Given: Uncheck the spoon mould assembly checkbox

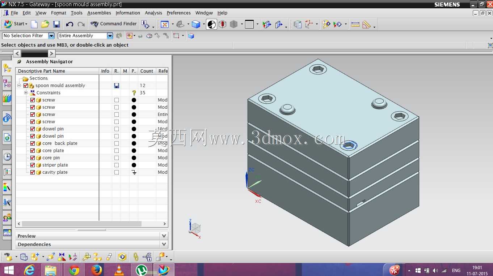Looking at the screenshot, I should coord(26,86).
